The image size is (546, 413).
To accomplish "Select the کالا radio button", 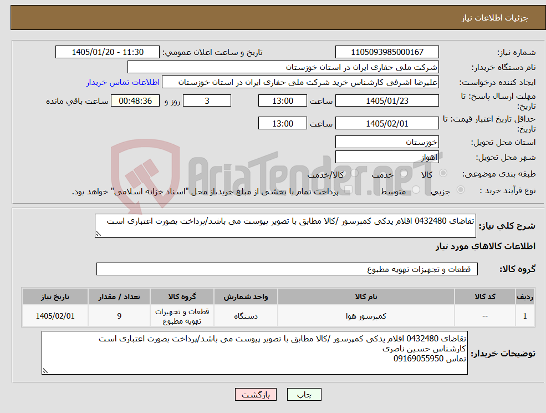I will (443, 173).
